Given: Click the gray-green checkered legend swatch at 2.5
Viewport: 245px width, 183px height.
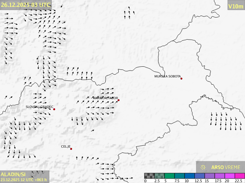Looking at the screenshot, I should point(159,176).
